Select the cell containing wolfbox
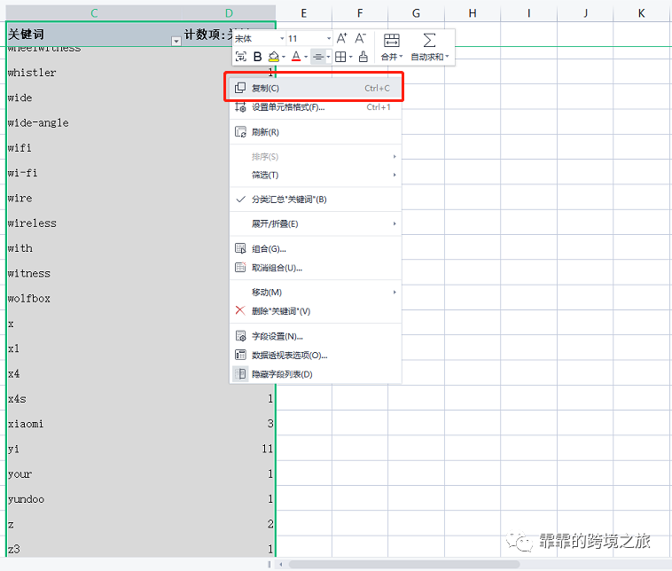The height and width of the screenshot is (571, 672). [94, 298]
